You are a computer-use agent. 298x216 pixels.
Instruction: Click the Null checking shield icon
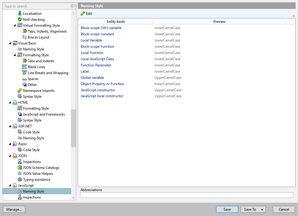(20, 20)
